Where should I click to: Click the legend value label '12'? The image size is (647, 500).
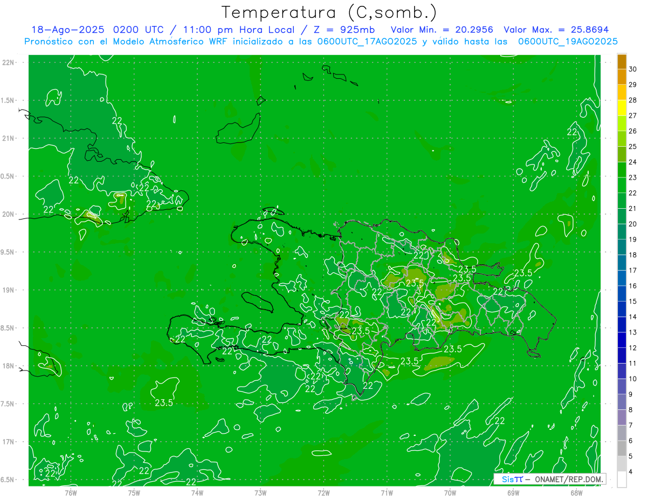tap(632, 348)
